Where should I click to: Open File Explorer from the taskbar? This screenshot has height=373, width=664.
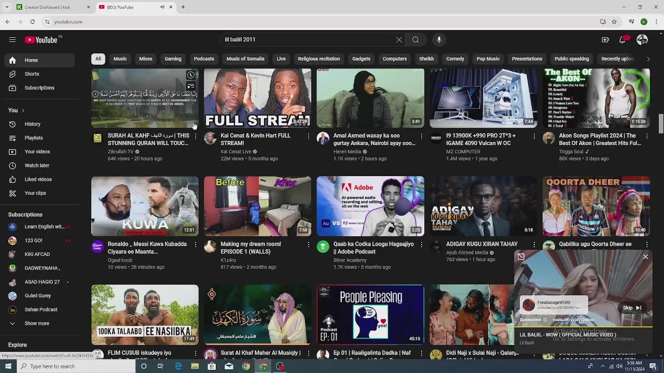click(195, 366)
